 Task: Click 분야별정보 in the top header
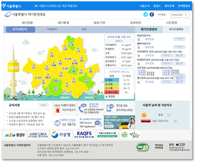click(184, 6)
